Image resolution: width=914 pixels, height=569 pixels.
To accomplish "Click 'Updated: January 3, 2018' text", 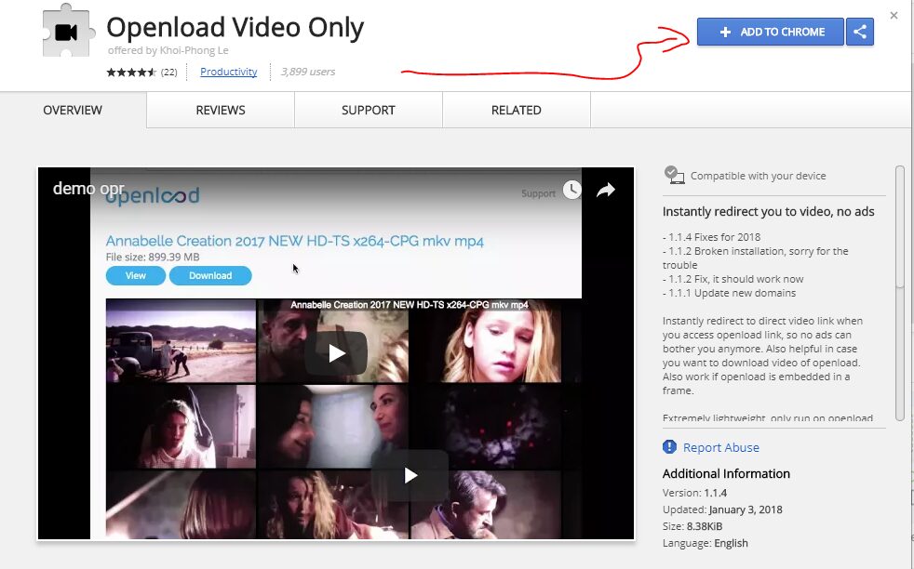I will pos(722,509).
